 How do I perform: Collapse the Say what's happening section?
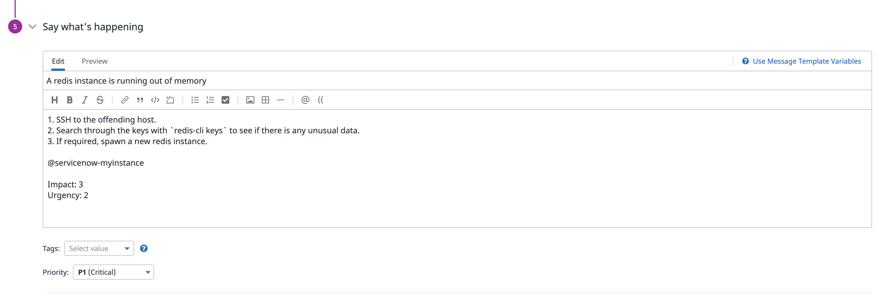pos(32,26)
